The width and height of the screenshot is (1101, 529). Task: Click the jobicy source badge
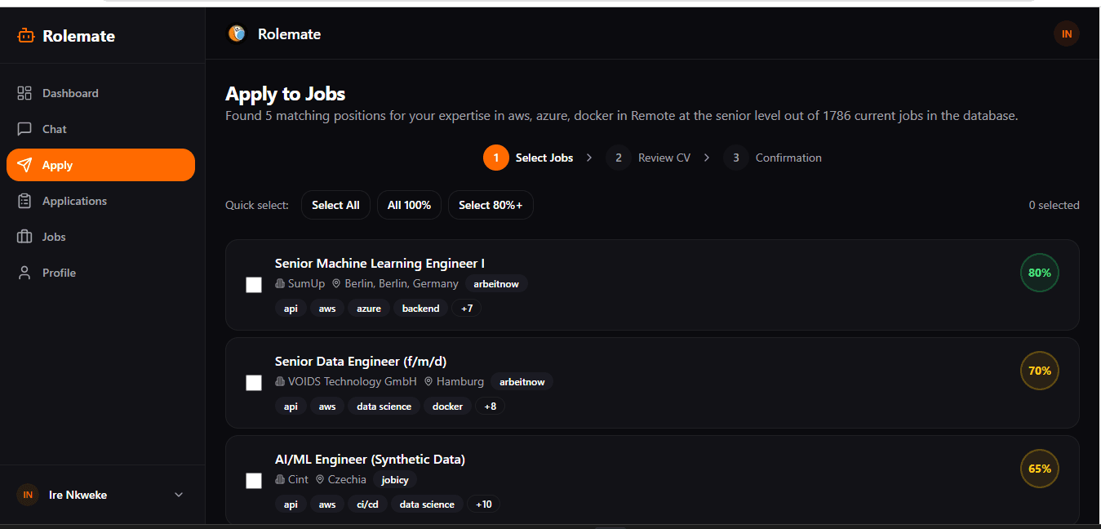[396, 480]
